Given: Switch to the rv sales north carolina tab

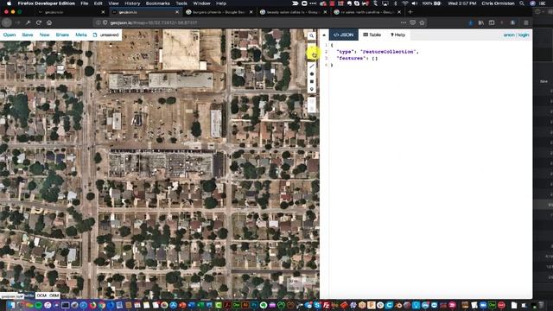Looking at the screenshot, I should coord(367,12).
